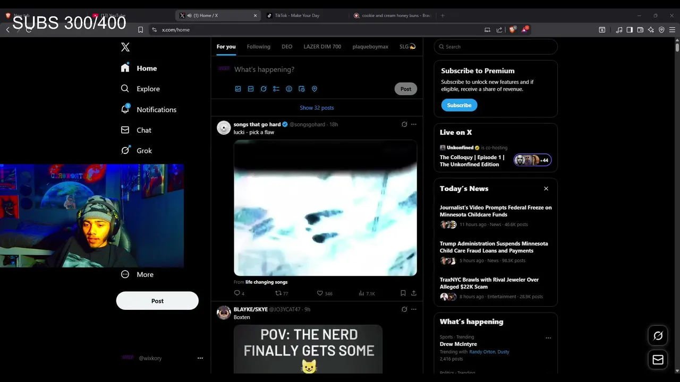Switch to the Following tab

(x=259, y=47)
